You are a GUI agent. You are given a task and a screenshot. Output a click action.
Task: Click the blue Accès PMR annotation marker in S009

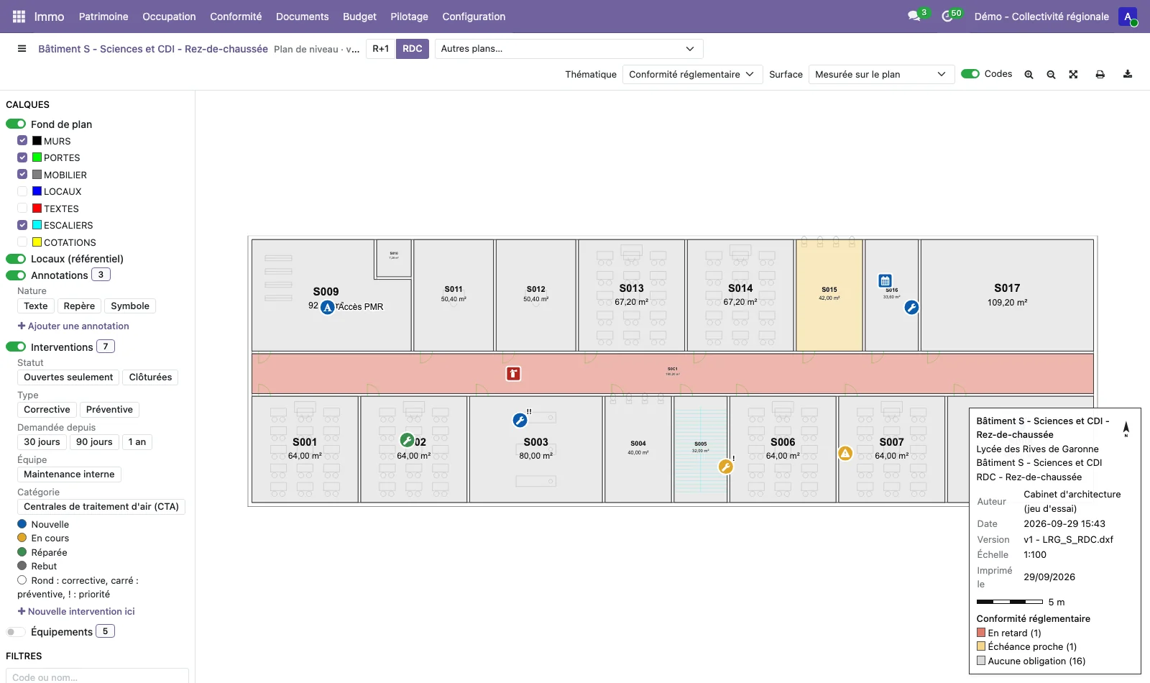[x=328, y=308]
